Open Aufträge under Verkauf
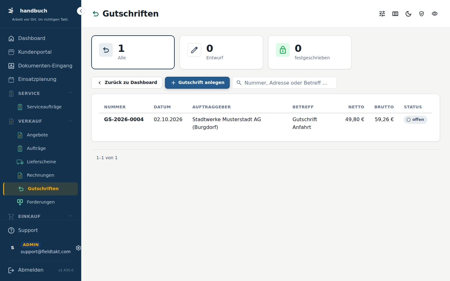450x281 pixels. pos(41,148)
